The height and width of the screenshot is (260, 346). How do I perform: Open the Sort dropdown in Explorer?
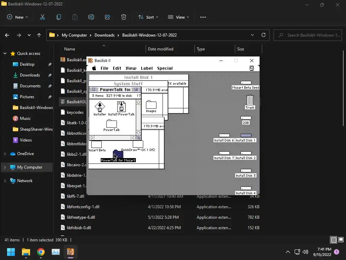pyautogui.click(x=148, y=17)
